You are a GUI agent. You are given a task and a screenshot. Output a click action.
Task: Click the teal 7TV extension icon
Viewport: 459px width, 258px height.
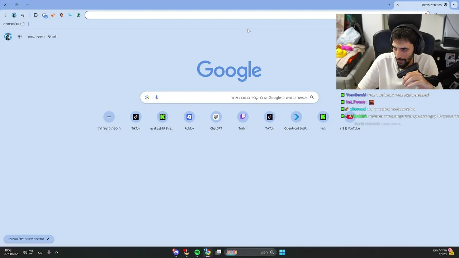click(x=70, y=15)
